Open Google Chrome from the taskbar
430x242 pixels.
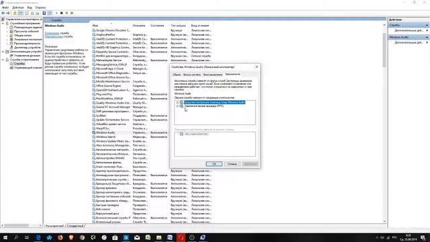click(82, 237)
